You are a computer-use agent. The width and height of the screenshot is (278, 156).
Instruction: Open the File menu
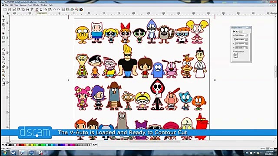(x=7, y=5)
